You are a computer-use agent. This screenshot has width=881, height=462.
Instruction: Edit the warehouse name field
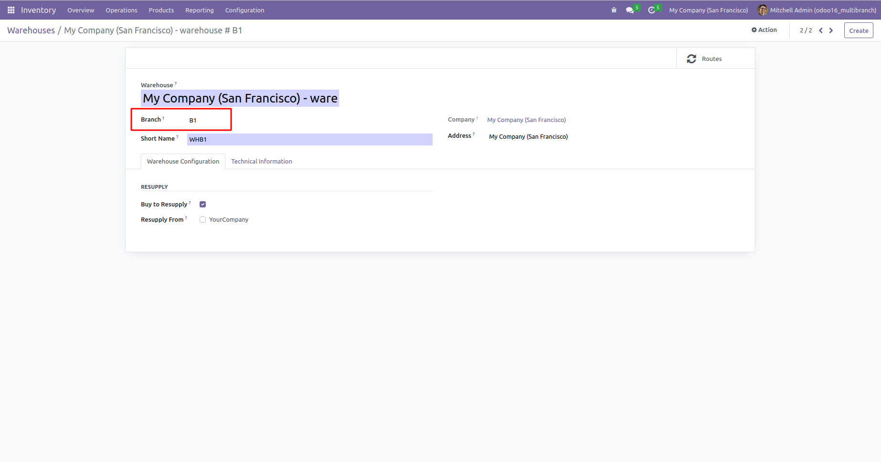pos(240,98)
